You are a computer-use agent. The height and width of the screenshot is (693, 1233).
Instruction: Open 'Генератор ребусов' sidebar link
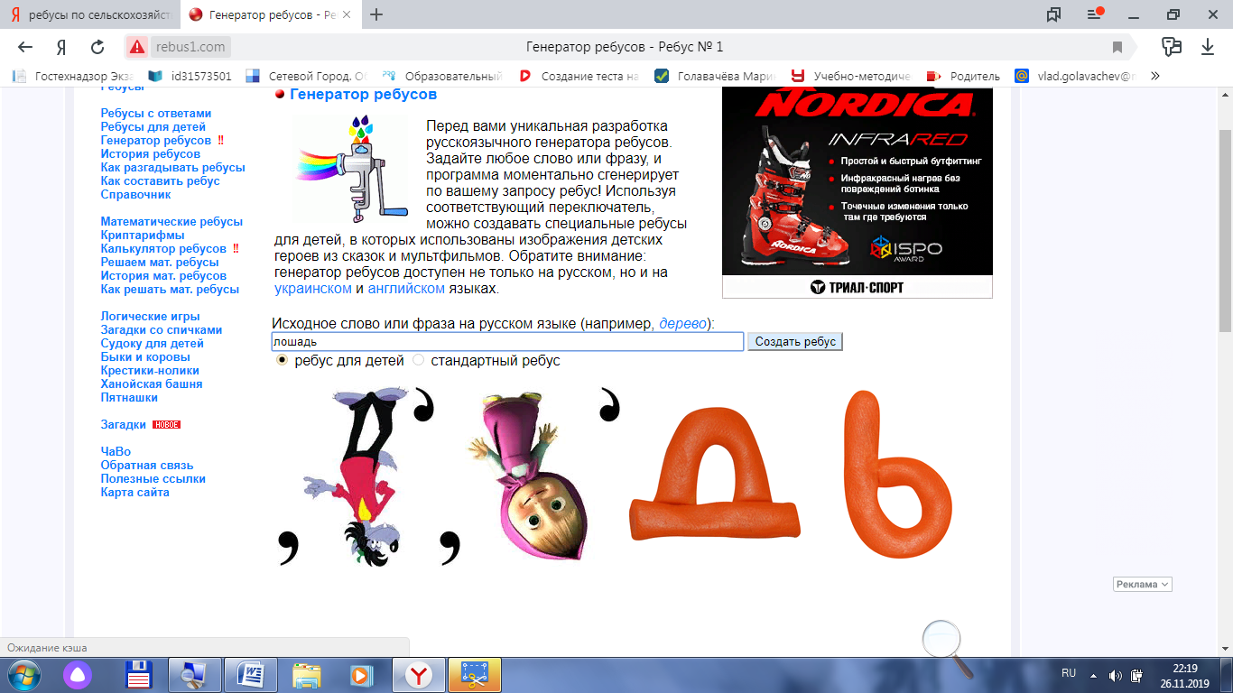(x=156, y=141)
